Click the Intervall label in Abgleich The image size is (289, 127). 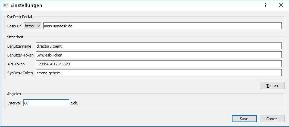[14, 103]
